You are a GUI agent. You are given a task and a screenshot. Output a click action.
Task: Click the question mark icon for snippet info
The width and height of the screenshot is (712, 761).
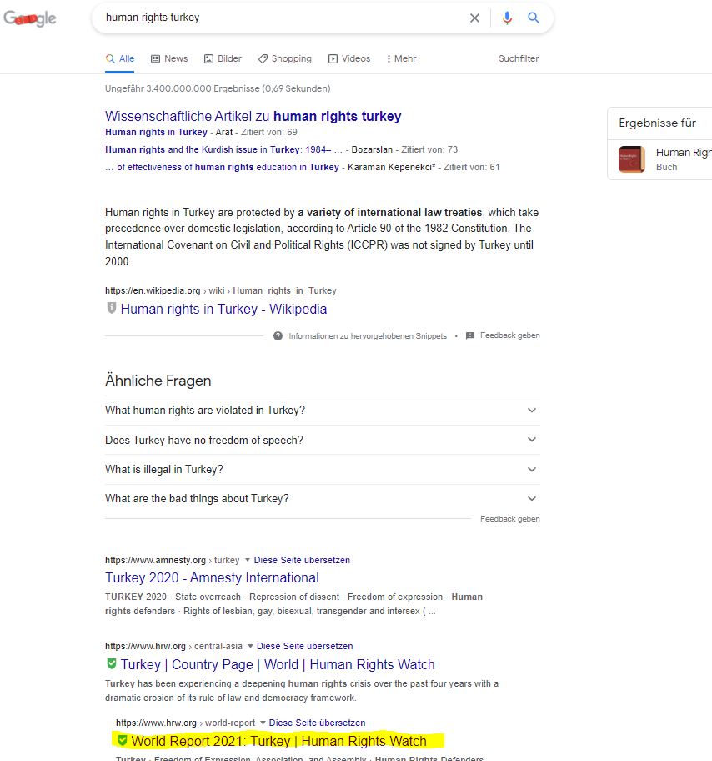coord(278,335)
